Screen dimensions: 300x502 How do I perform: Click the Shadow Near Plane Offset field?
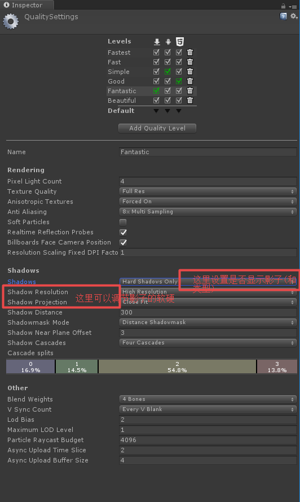coord(208,333)
